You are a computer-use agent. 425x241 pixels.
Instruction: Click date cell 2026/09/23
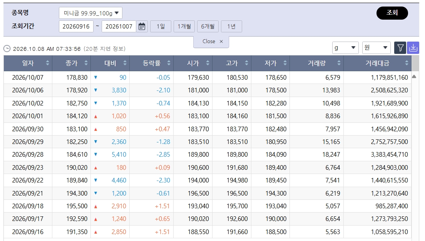pos(28,167)
